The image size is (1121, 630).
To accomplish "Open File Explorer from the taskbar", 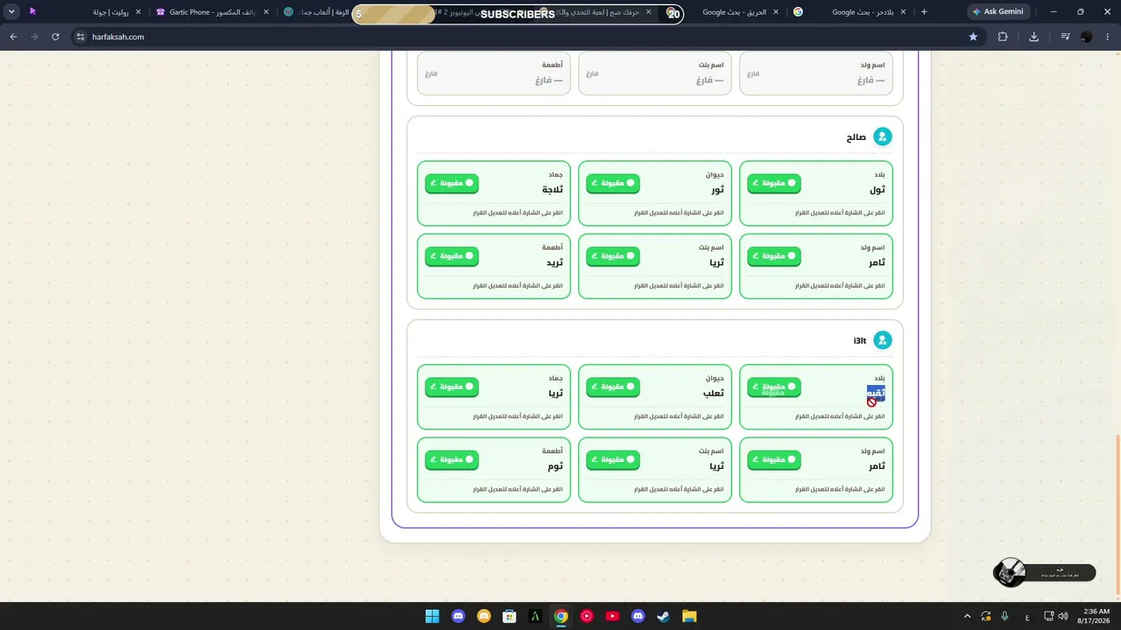I will 689,616.
